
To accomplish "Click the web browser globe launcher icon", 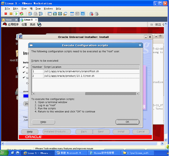I will pyautogui.click(x=39, y=25).
